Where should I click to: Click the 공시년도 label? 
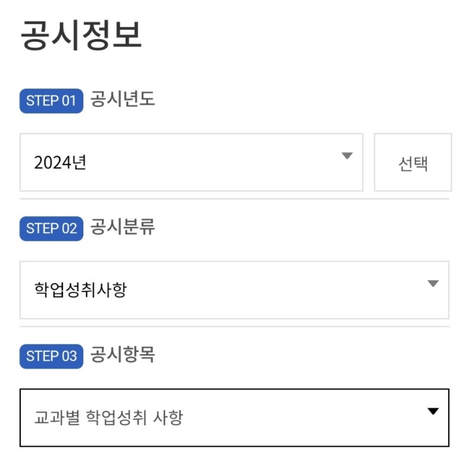[122, 100]
